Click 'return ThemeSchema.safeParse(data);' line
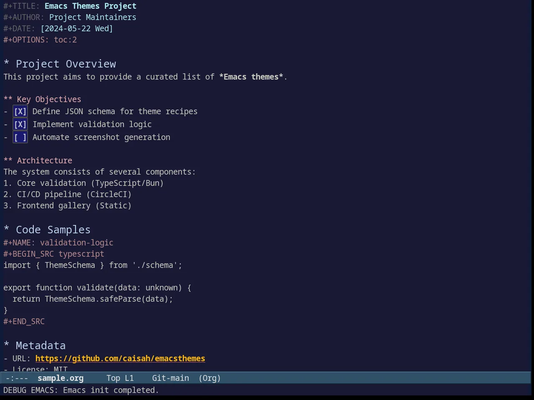534x400 pixels. (x=93, y=299)
